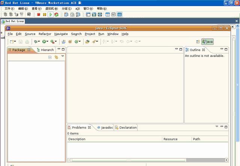Click the VMware Reset virtual machine icon
This screenshot has width=240, height=166.
56,15
